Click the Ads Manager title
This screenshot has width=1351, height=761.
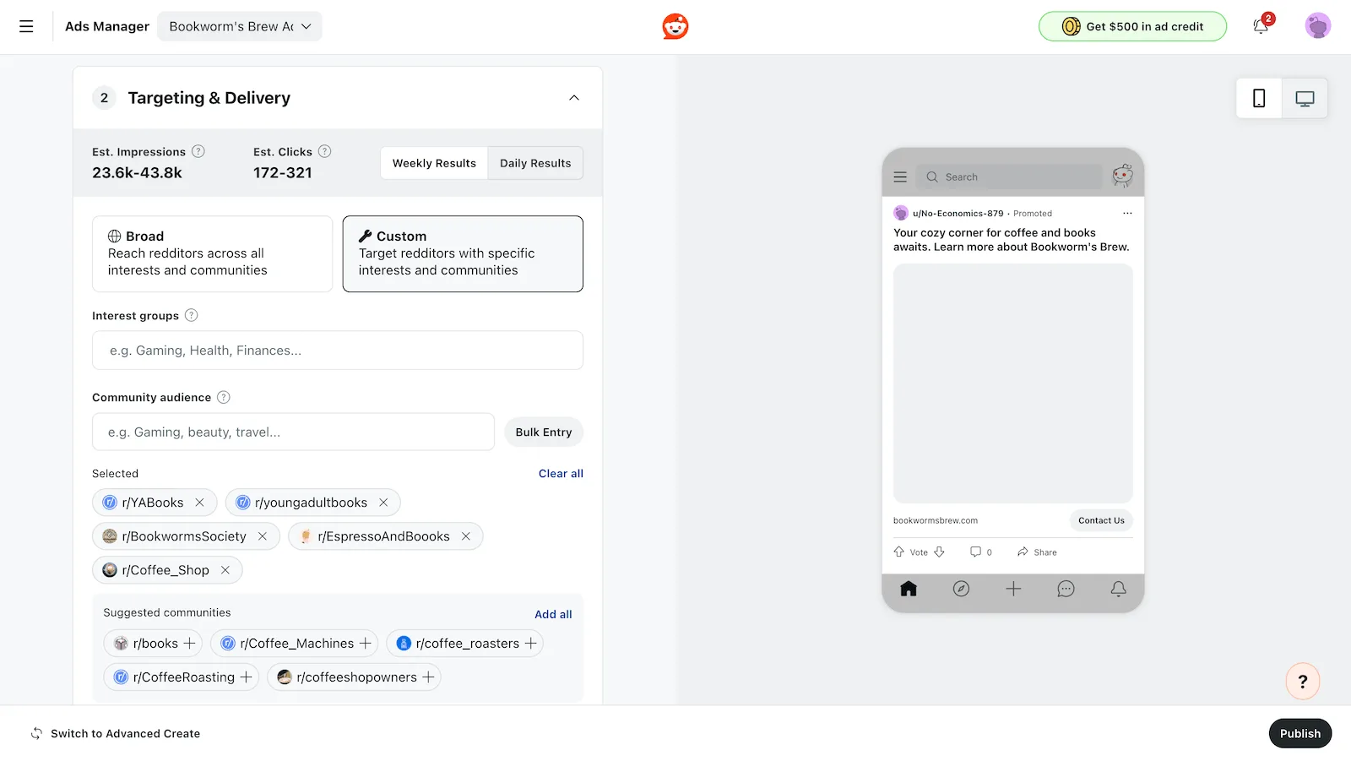pos(107,26)
